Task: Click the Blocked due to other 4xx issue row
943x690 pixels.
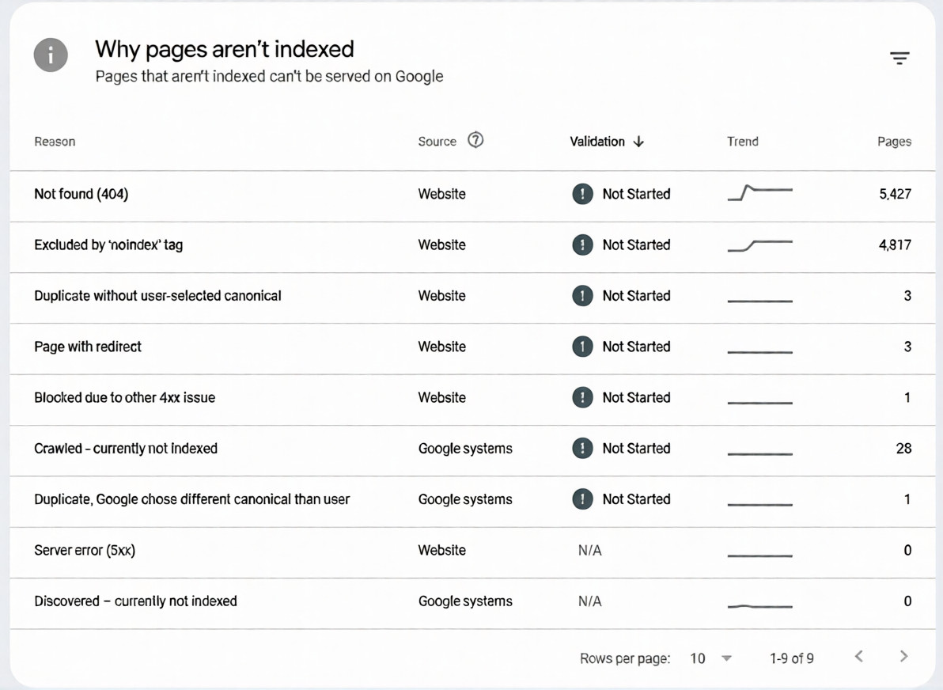Action: [124, 397]
